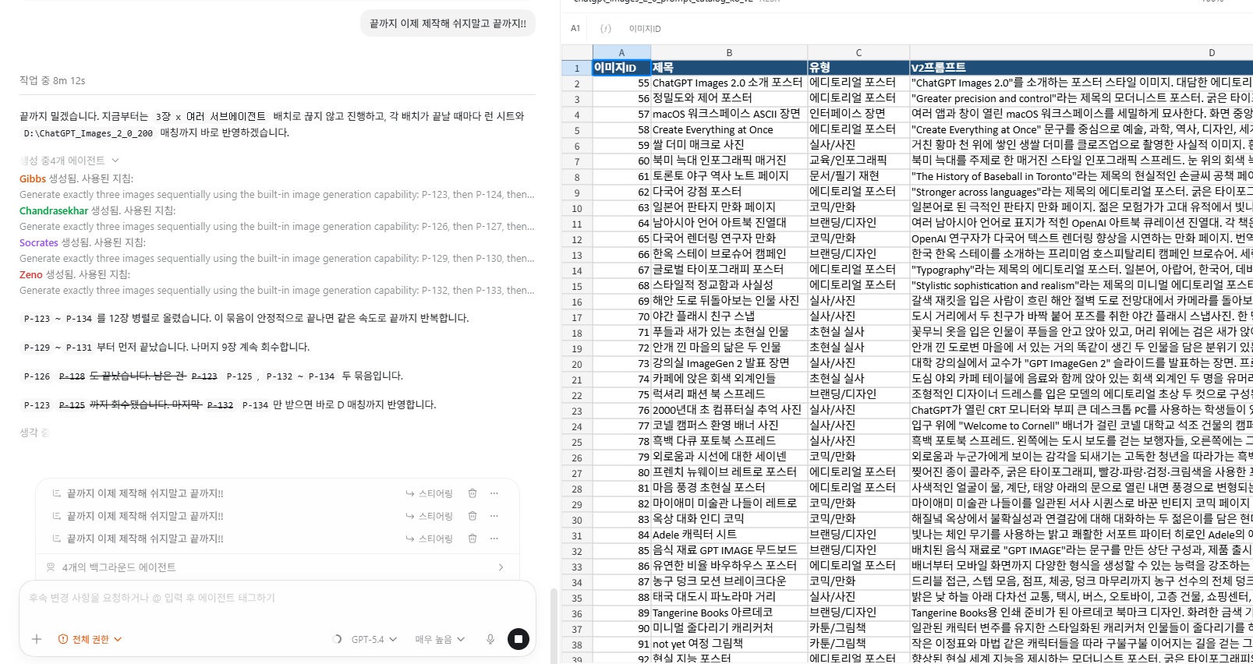Click 스티어링 on the second queued message
Screen dimensions: 1253x664
click(429, 516)
